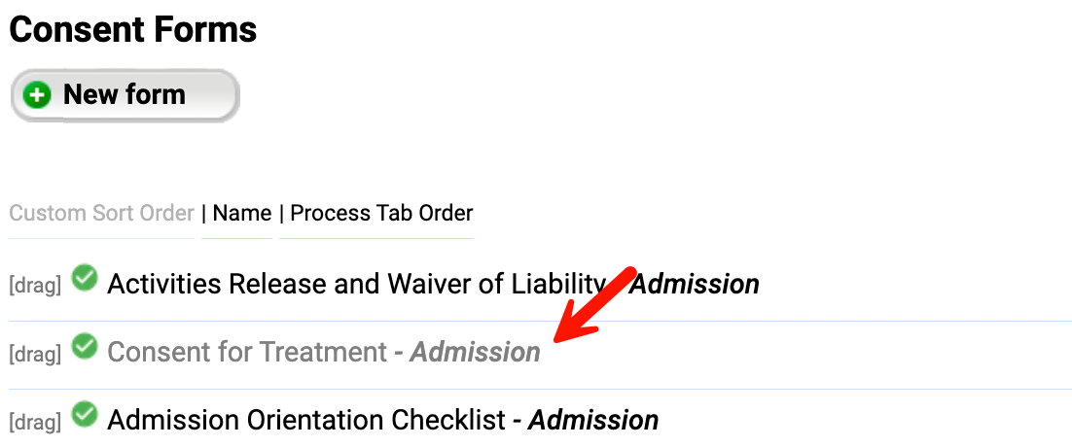Click the Consent Forms page heading

133,30
